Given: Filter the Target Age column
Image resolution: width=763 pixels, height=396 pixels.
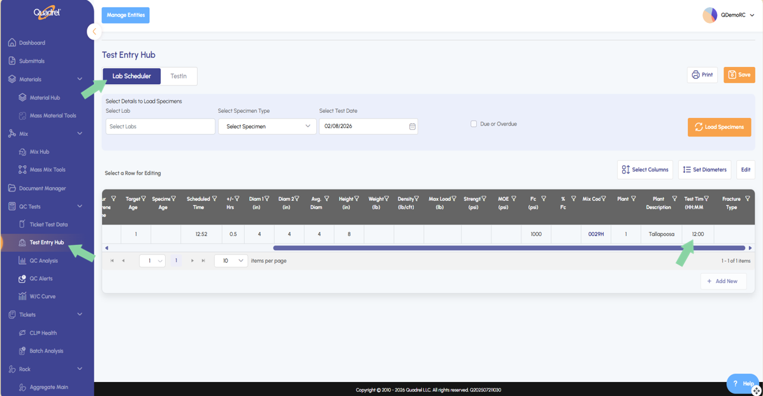Looking at the screenshot, I should (x=143, y=199).
